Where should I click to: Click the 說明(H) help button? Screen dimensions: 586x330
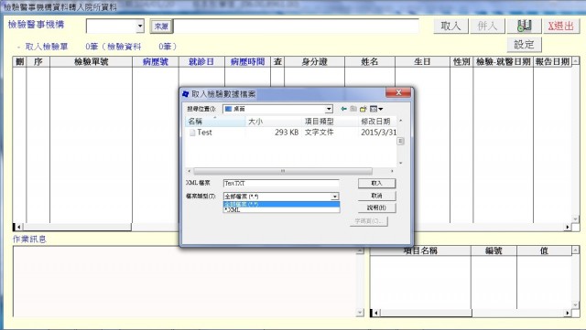coord(376,208)
